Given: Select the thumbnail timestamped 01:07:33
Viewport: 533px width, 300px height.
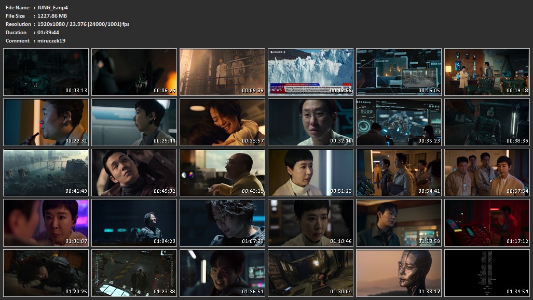Looking at the screenshot, I should tap(222, 223).
